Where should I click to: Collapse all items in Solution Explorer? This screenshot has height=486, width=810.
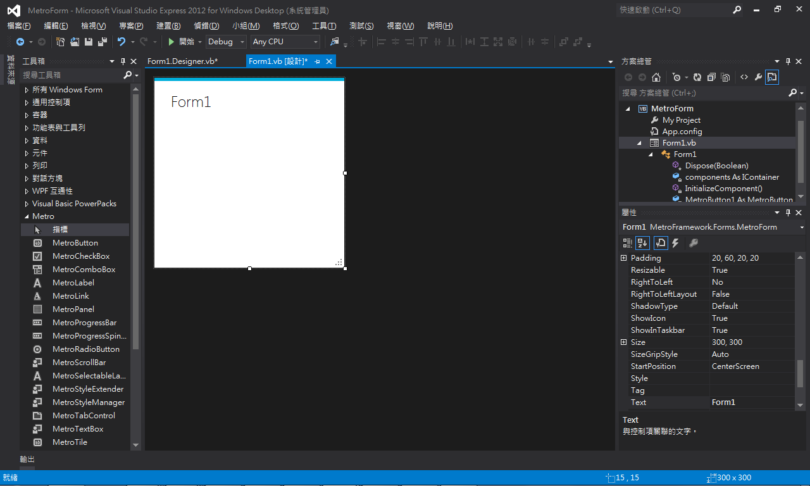click(711, 77)
